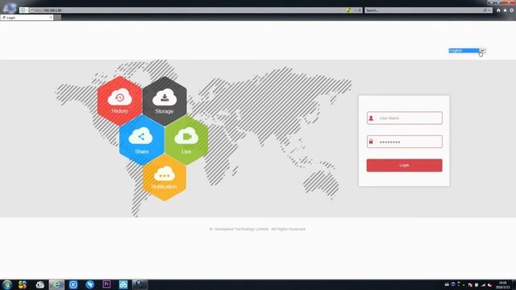Click the compatibility view icon in address bar

[x=349, y=10]
